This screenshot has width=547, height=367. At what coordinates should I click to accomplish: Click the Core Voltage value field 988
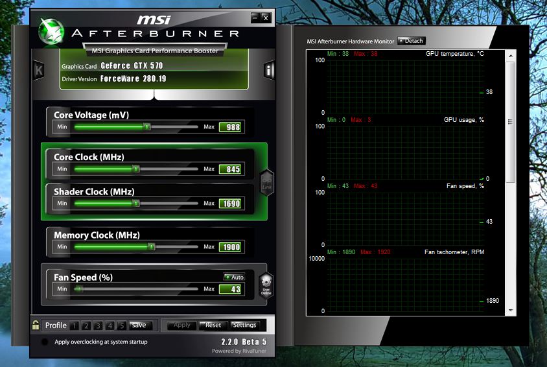tap(230, 127)
